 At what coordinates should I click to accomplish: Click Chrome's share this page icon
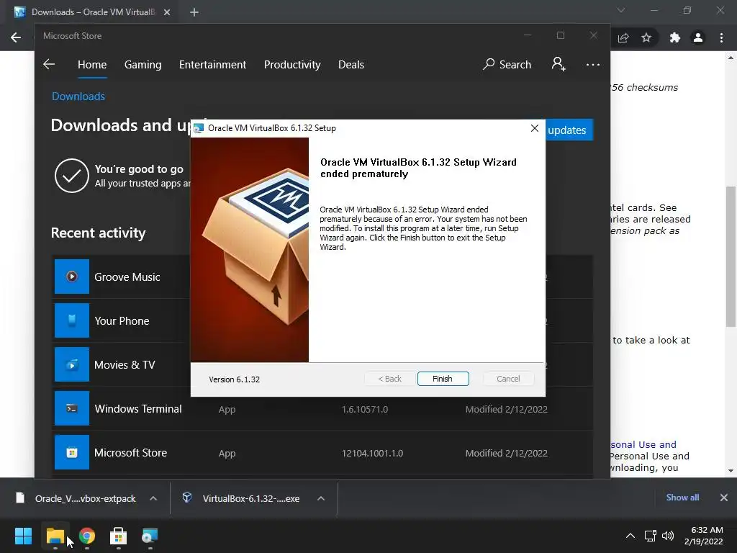623,37
